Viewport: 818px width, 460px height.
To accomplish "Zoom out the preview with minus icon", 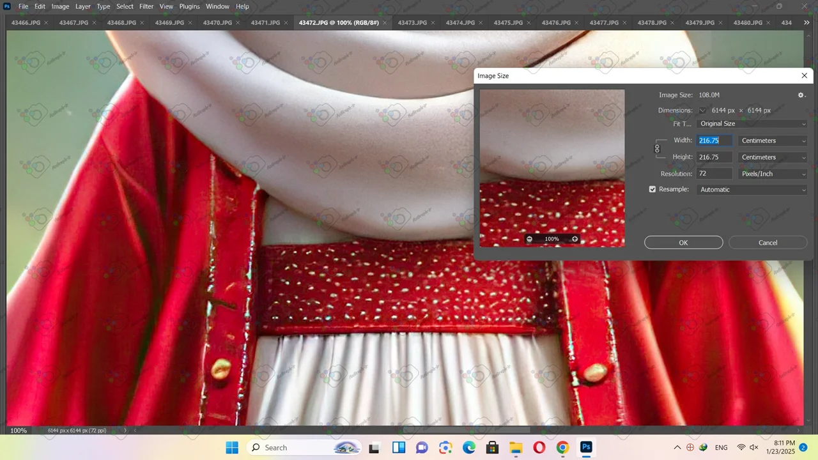I will (529, 239).
